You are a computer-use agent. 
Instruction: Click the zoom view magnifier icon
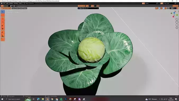coord(177,19)
